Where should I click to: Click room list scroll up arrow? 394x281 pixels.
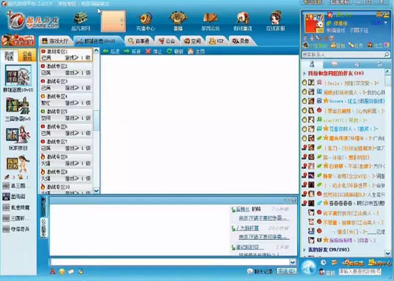point(96,51)
